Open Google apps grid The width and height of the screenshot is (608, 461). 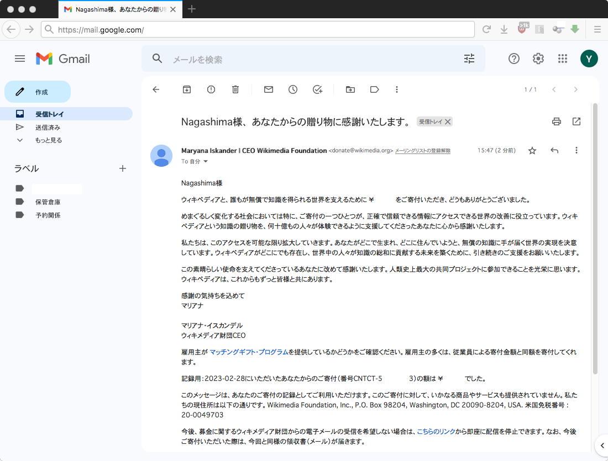point(563,59)
